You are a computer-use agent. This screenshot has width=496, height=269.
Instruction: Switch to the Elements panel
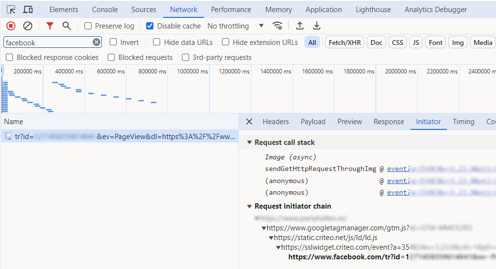[x=64, y=10]
